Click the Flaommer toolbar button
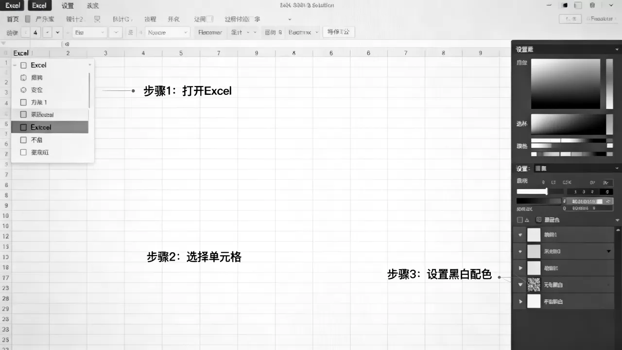622x350 pixels. pos(210,33)
